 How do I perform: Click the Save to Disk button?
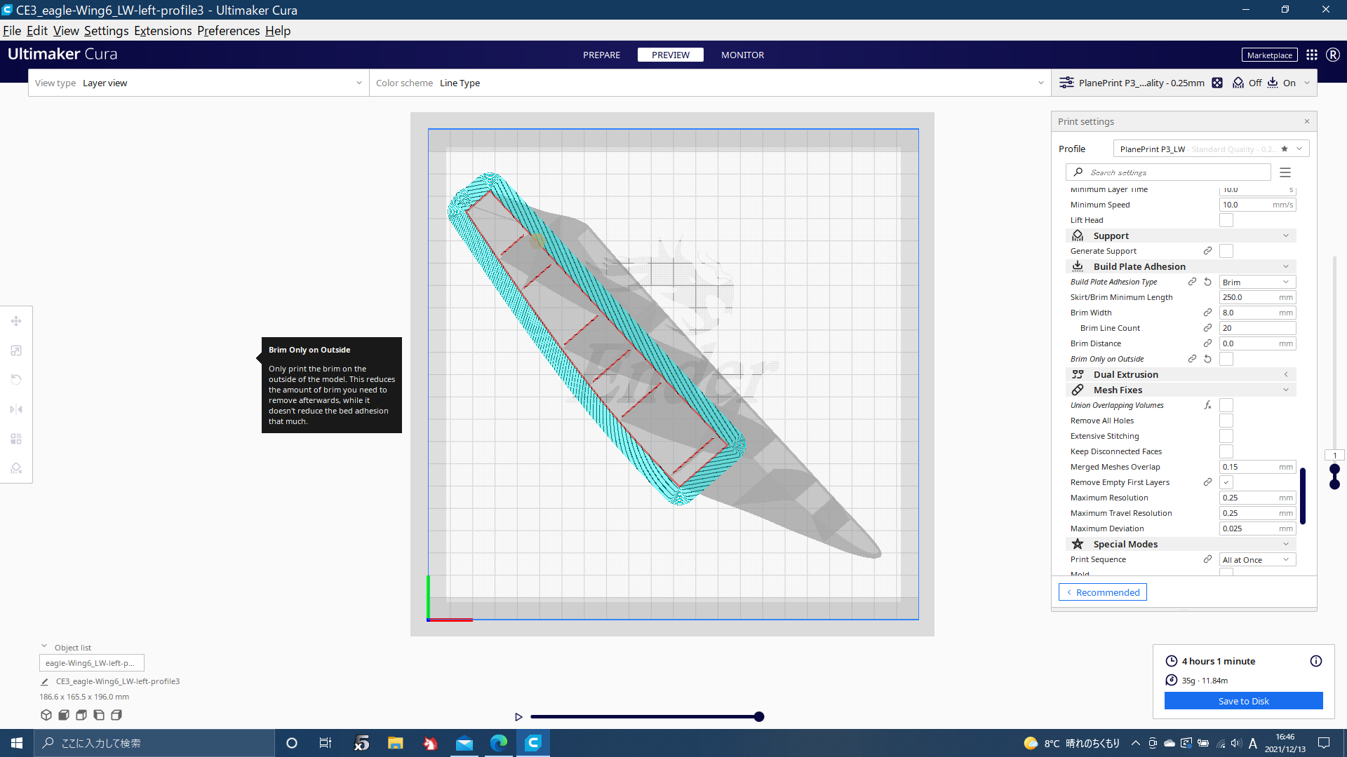tap(1242, 700)
